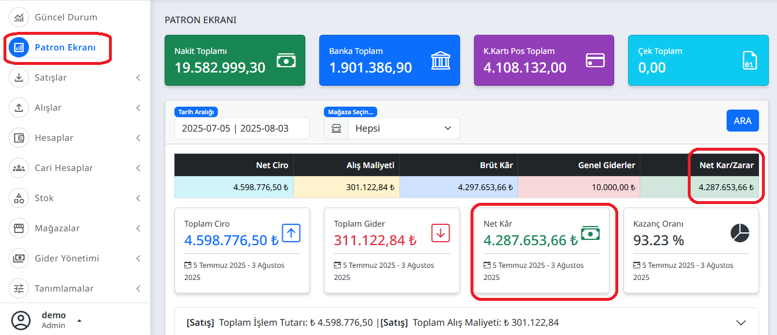
Task: Select the credit card icon on K.Kartı Pos
Action: 594,60
